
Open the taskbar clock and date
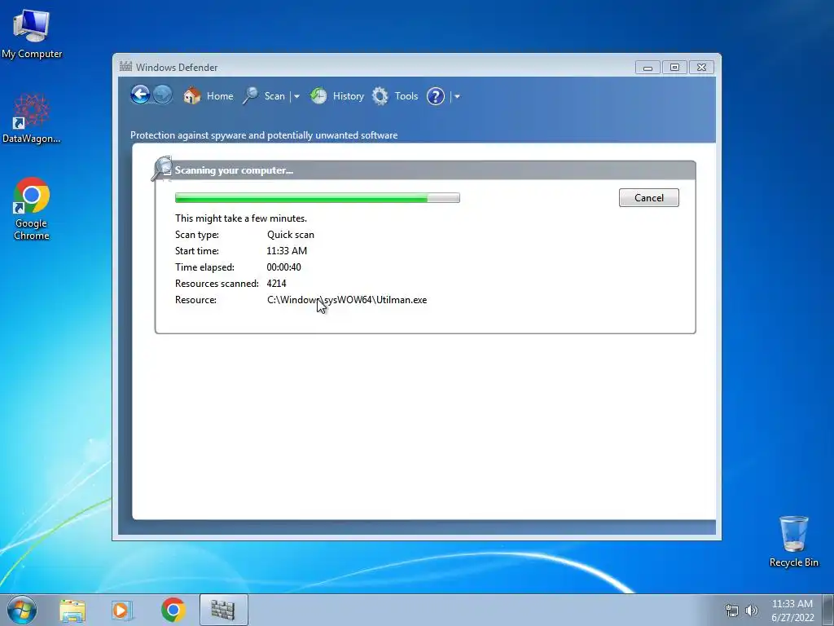792,611
